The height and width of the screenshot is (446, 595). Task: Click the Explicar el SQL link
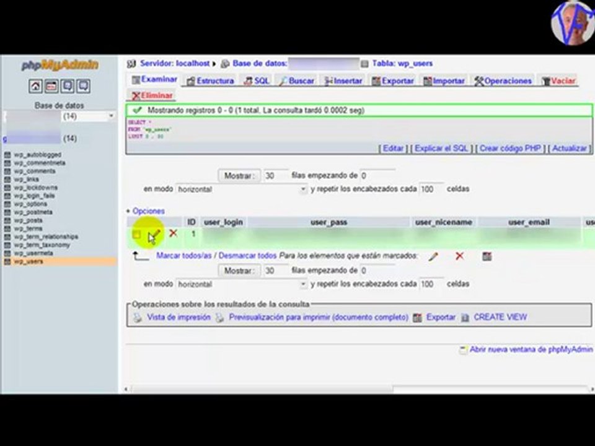[x=441, y=148]
